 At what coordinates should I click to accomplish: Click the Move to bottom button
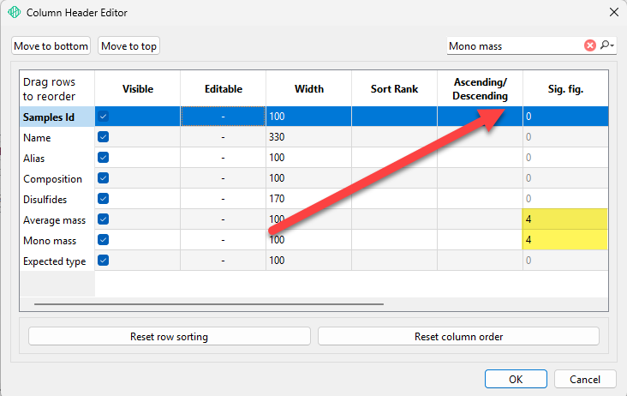(51, 46)
